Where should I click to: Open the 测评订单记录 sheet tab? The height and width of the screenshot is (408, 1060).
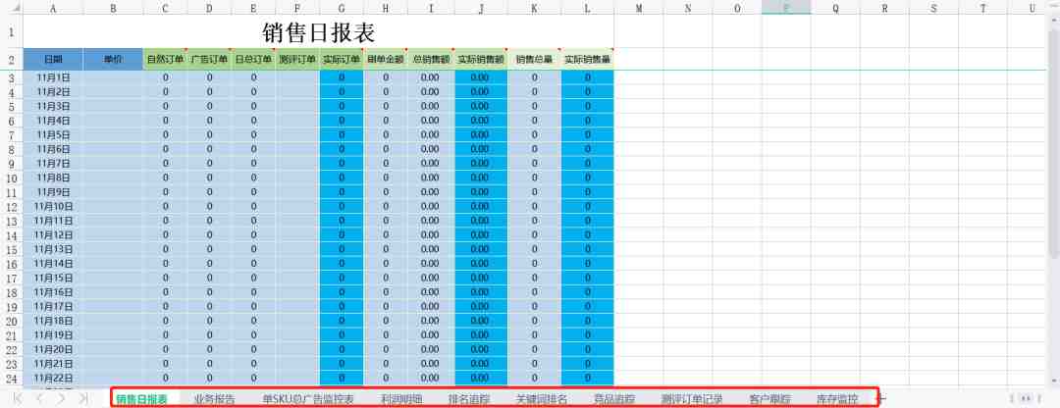point(692,398)
